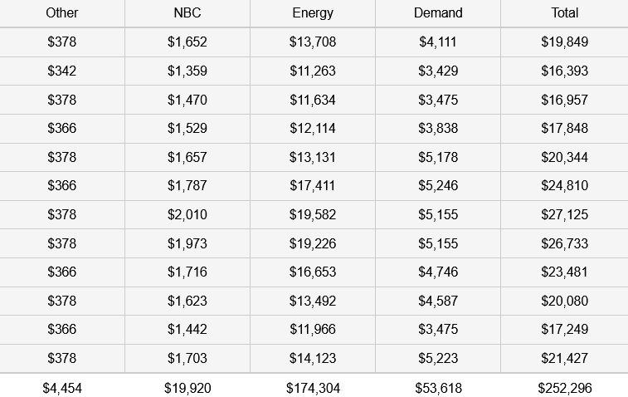Select the $5,178 Demand cell
This screenshot has height=397, width=628.
(x=438, y=157)
